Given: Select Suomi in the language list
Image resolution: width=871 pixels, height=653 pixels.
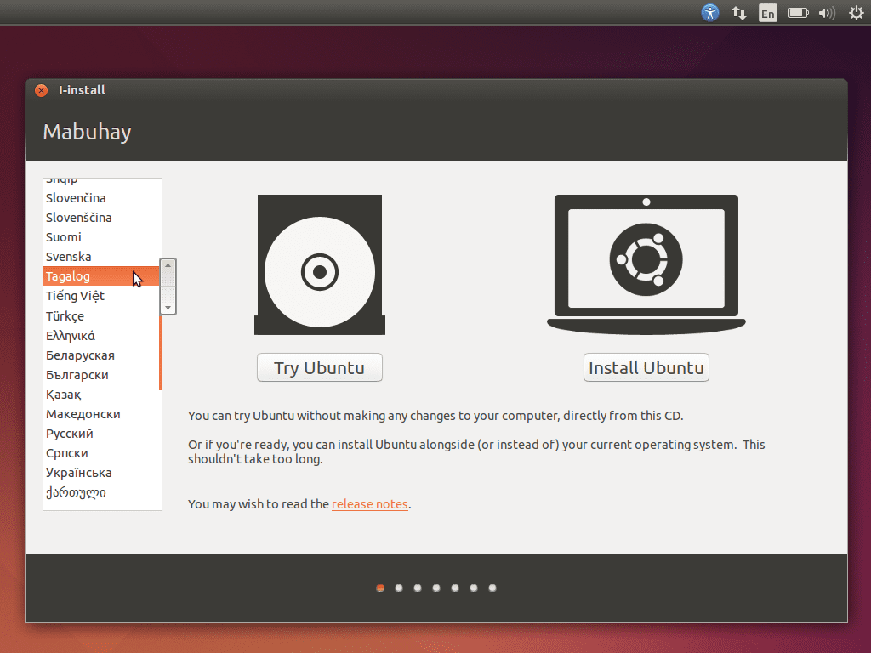Looking at the screenshot, I should tap(101, 237).
